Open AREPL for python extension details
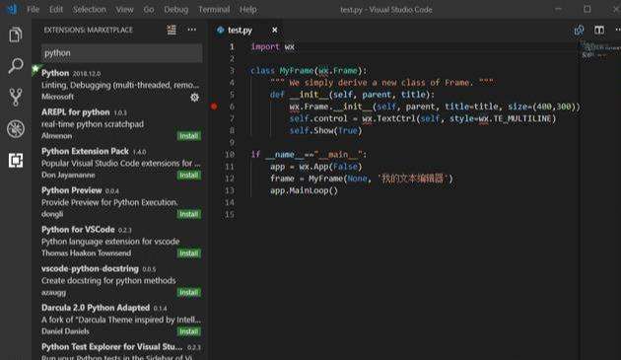The image size is (621, 360). [x=120, y=123]
